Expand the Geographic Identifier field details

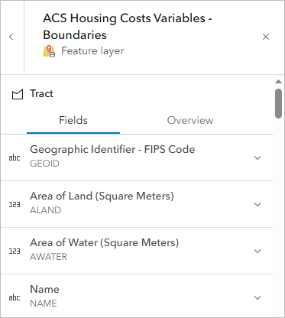click(257, 157)
